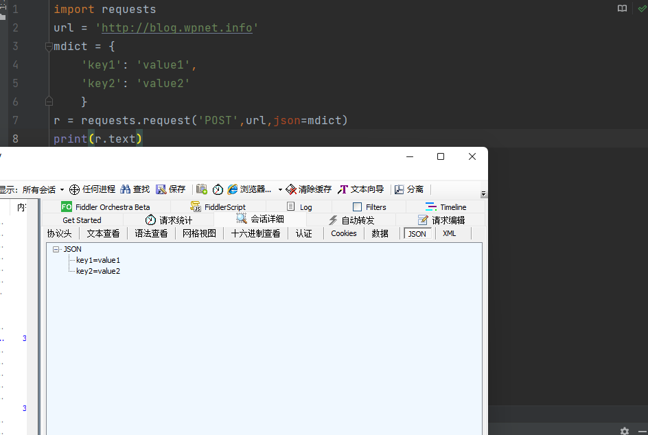Click line 8 print(r.text) code

tap(98, 139)
